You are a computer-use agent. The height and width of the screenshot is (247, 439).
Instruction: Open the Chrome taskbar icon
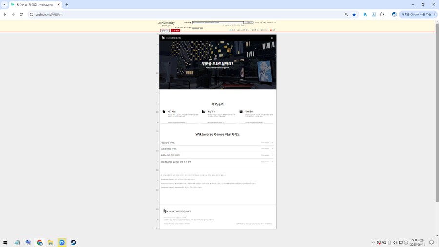40,242
